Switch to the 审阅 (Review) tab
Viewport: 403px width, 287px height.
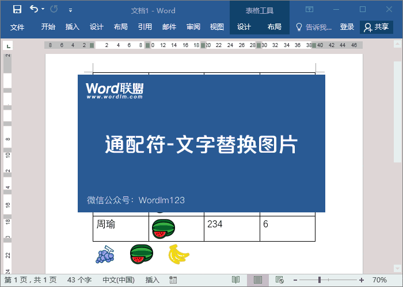pyautogui.click(x=193, y=26)
